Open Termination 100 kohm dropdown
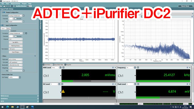The width and height of the screenshot is (194, 109). [x=16, y=49]
